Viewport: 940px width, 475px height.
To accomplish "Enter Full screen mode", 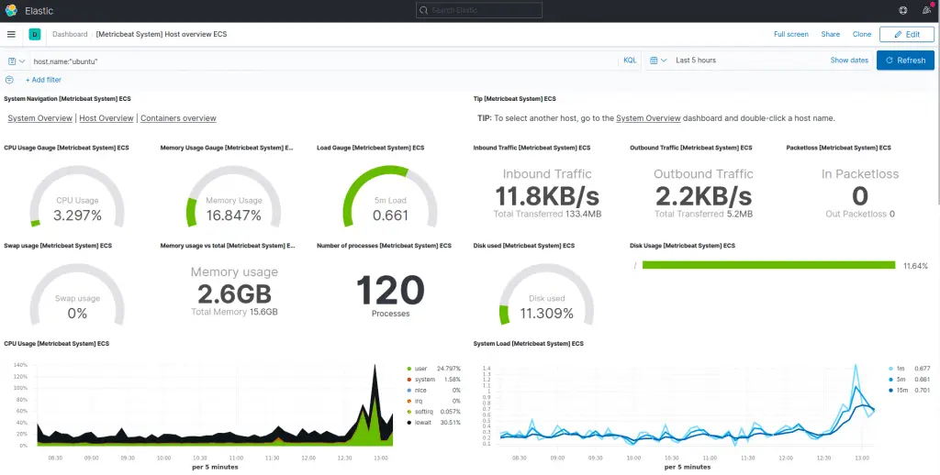I will click(790, 34).
